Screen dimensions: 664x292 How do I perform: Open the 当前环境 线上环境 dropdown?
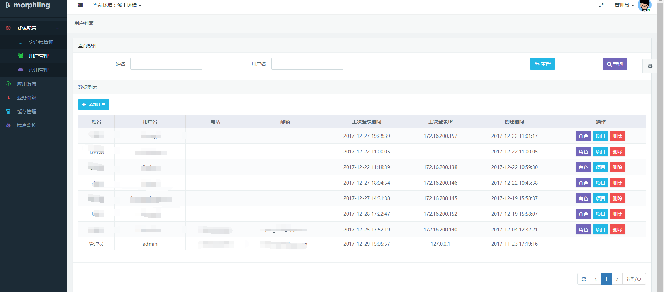117,5
